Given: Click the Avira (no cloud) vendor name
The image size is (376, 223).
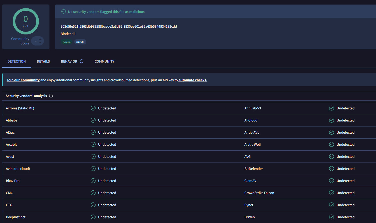Looking at the screenshot, I should point(18,169).
